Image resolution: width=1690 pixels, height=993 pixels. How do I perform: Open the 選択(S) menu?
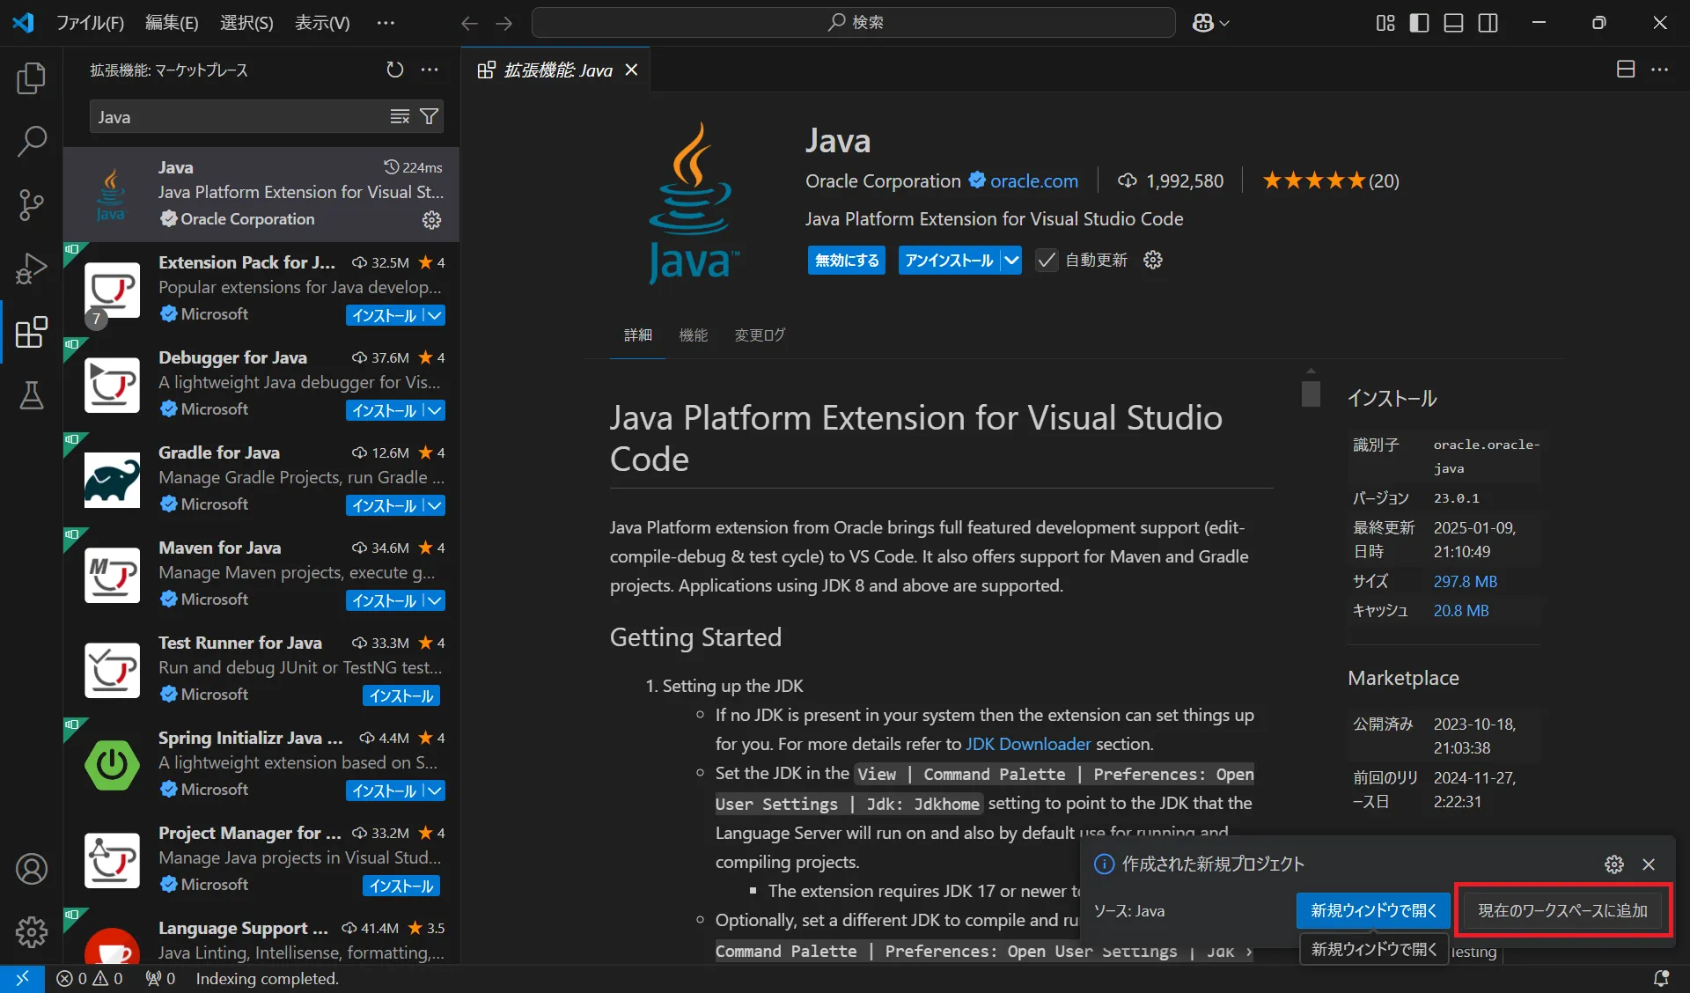(246, 23)
